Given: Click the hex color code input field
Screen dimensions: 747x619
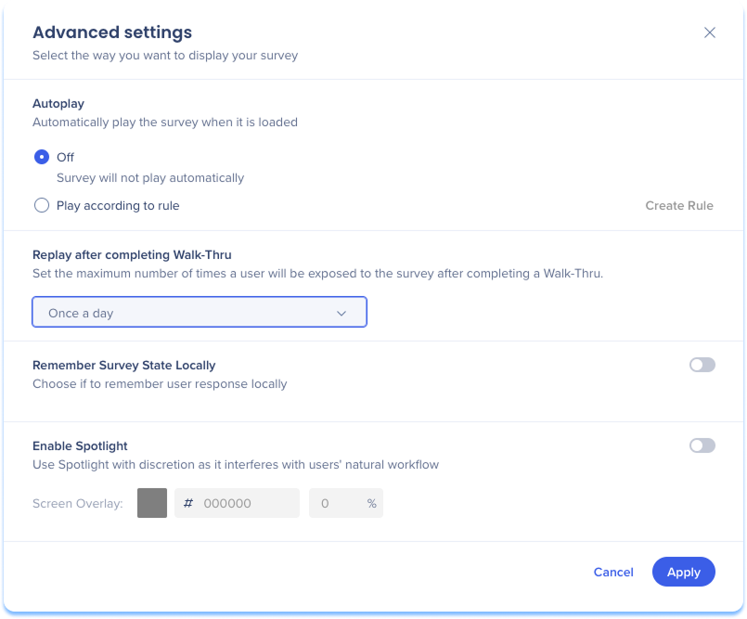Looking at the screenshot, I should pyautogui.click(x=246, y=503).
